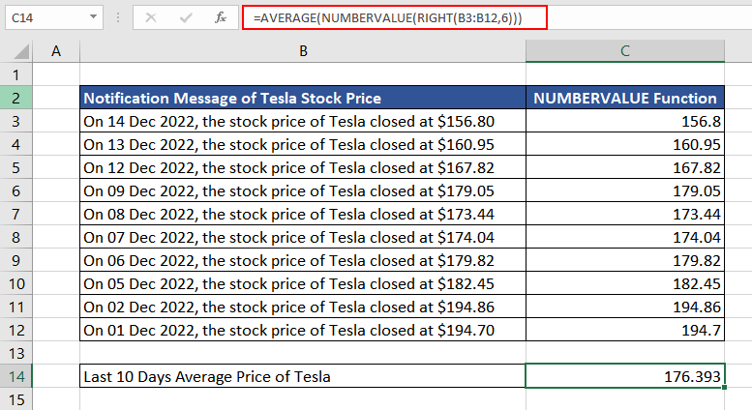Select the cell with 14 Dec 2022 message
752x410 pixels.
(x=303, y=121)
